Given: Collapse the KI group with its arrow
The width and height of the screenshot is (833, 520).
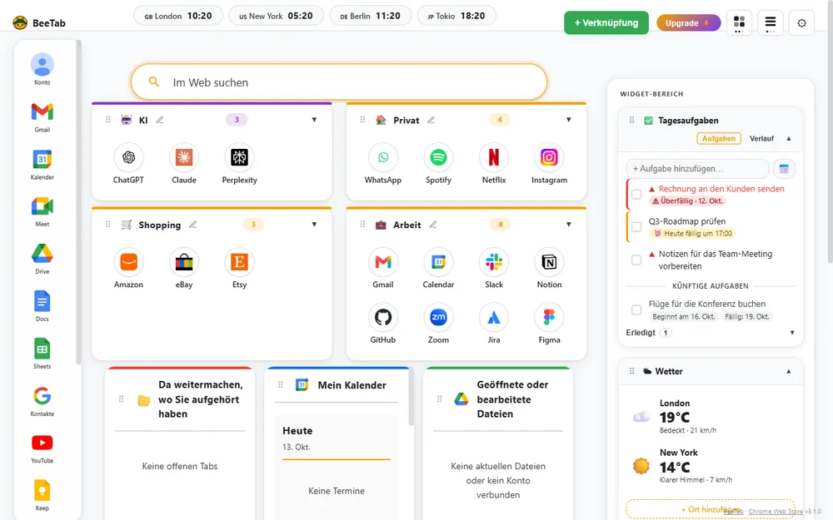Looking at the screenshot, I should pyautogui.click(x=314, y=120).
